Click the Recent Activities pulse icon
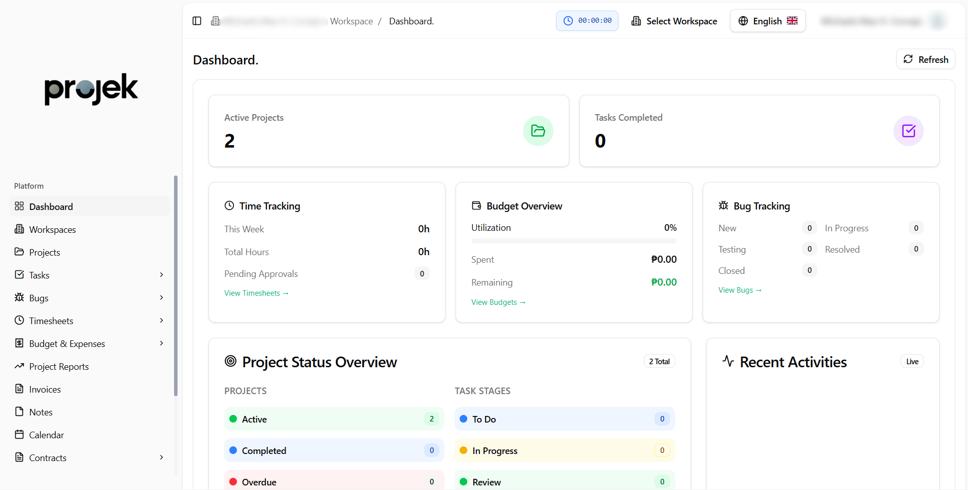 pos(728,361)
